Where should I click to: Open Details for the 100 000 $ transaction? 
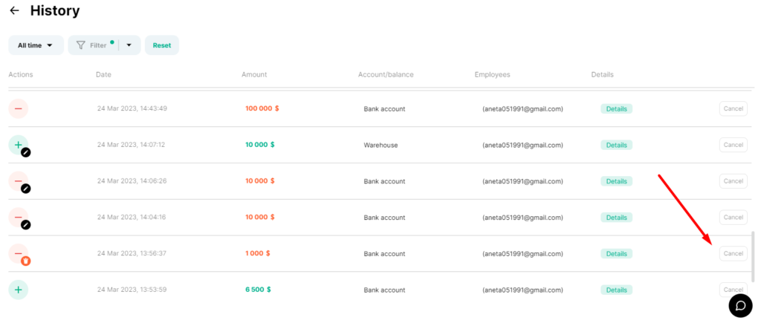coord(616,108)
